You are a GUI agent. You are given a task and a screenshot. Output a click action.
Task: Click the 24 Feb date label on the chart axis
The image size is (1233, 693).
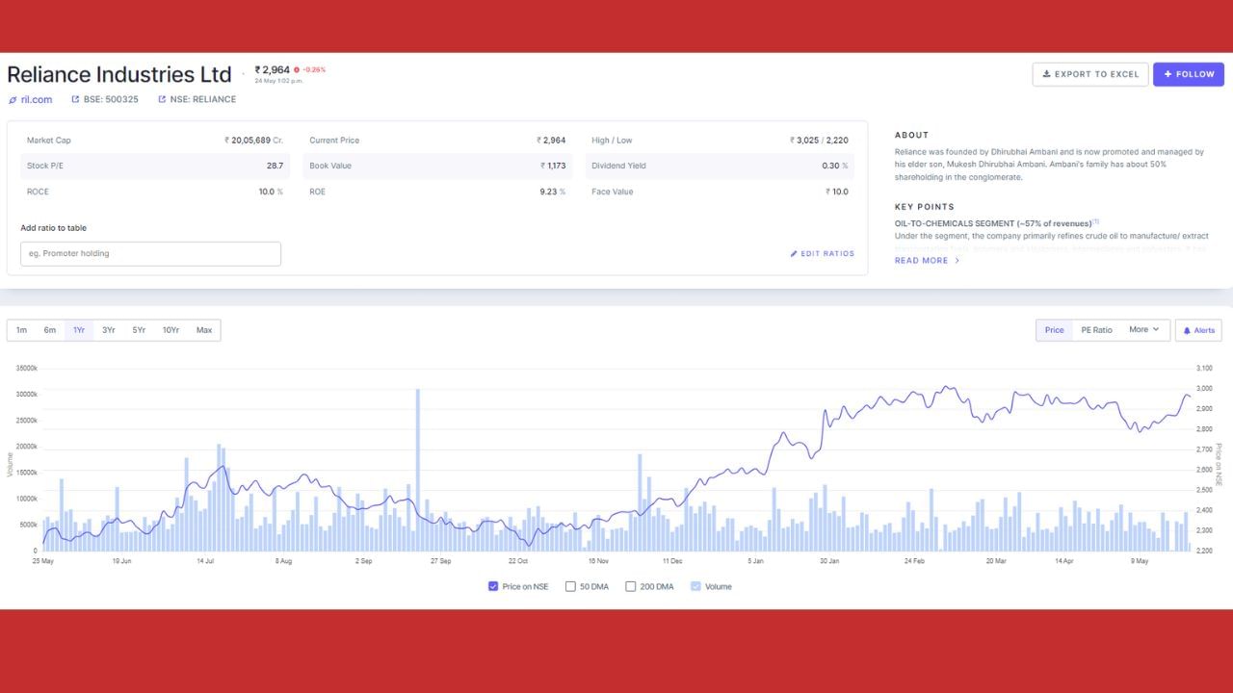[x=914, y=560]
